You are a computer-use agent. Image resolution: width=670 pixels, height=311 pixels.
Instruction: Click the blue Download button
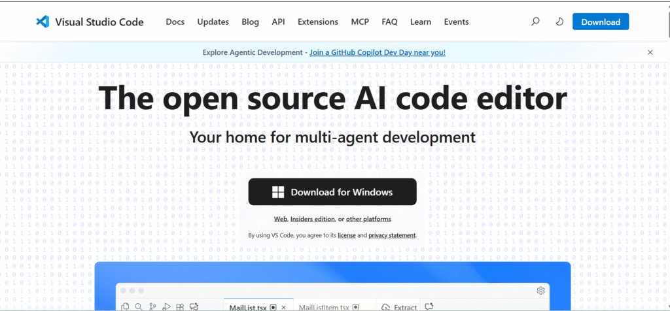click(x=600, y=22)
